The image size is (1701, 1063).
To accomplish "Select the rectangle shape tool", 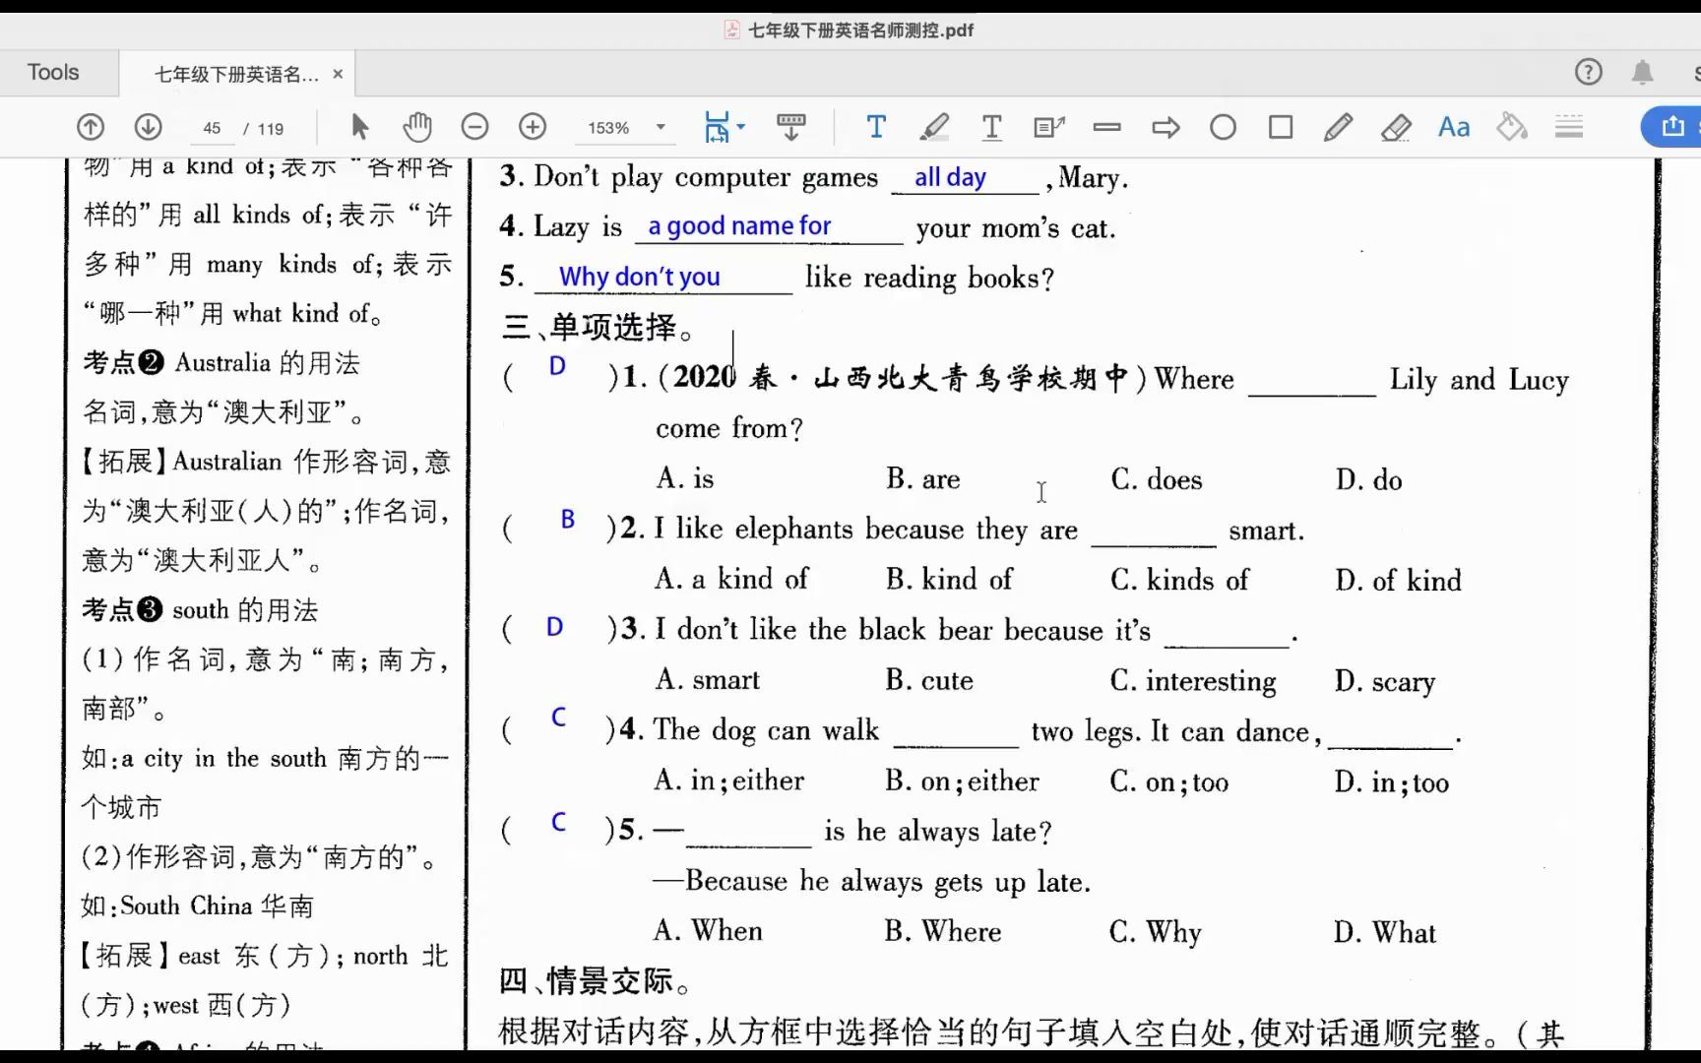I will (x=1281, y=127).
